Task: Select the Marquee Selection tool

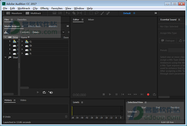Action: 91,13
